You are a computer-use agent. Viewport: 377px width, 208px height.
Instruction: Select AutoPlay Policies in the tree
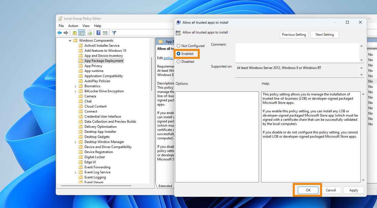pyautogui.click(x=97, y=81)
